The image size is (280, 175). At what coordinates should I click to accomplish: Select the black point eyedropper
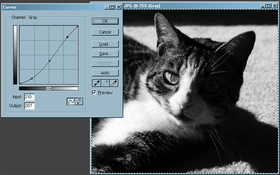[97, 83]
